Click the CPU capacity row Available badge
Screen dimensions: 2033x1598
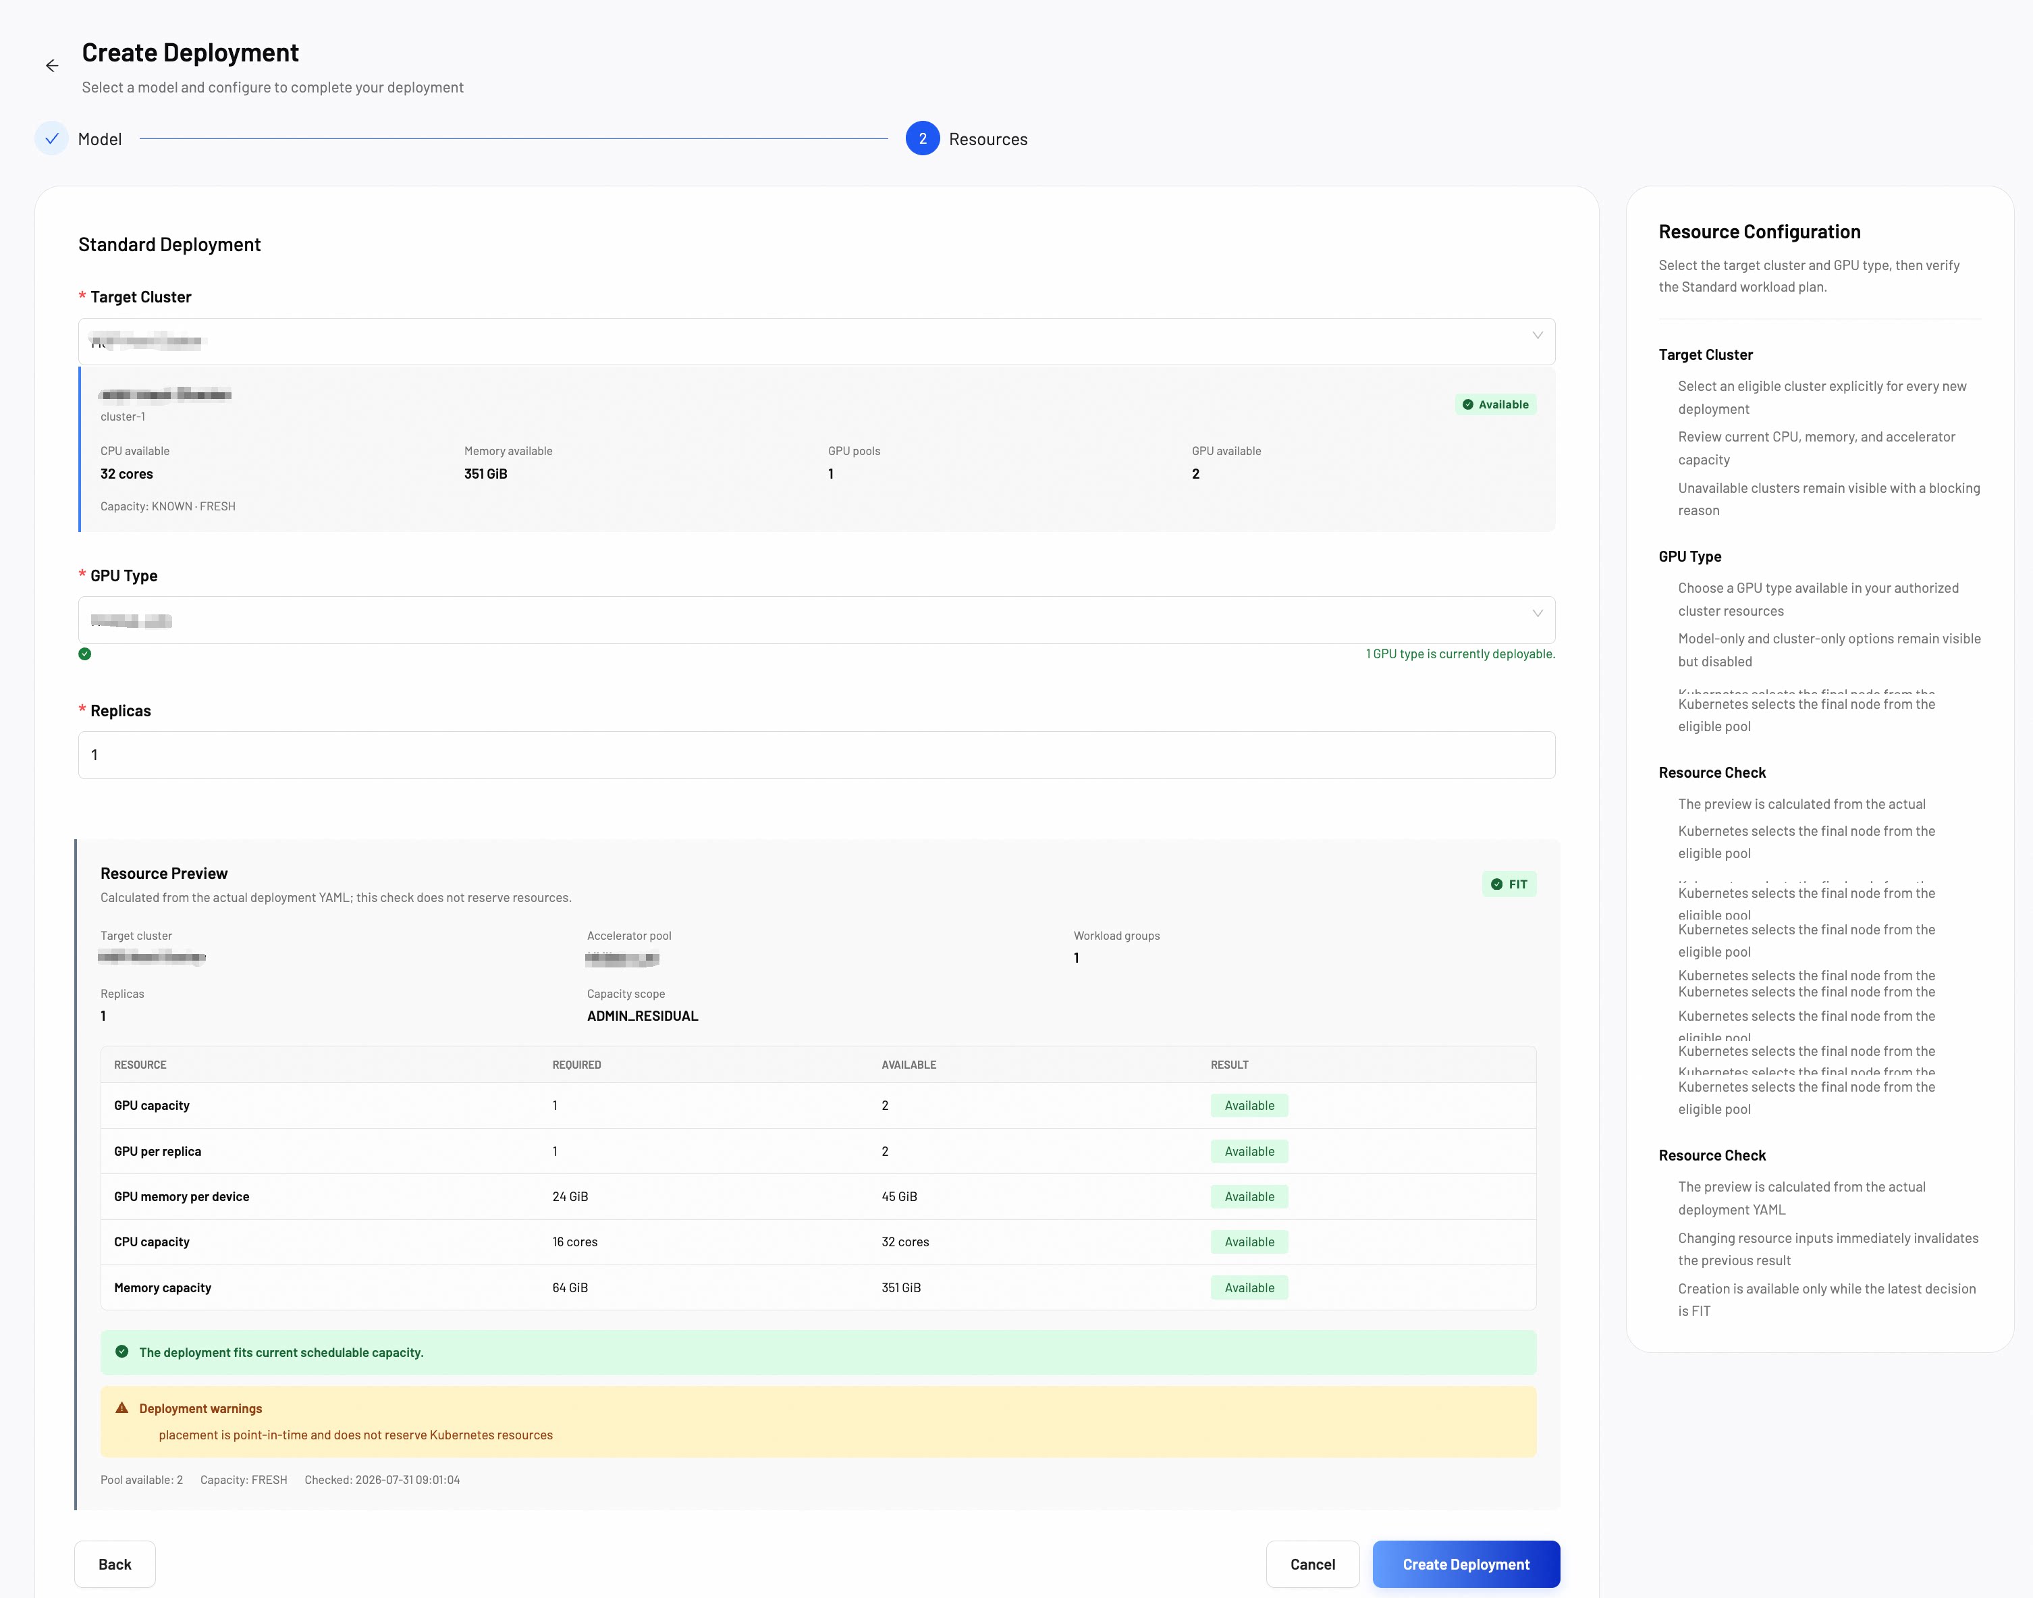(x=1249, y=1242)
